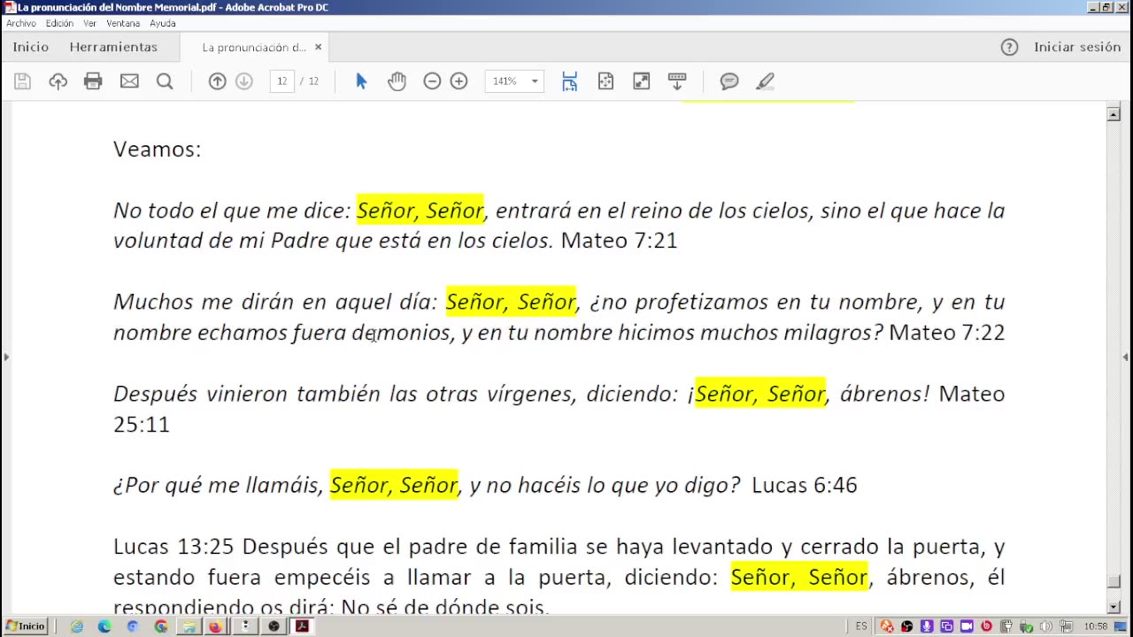Image resolution: width=1133 pixels, height=637 pixels.
Task: Open OBS Studio taskbar icon
Action: point(274,626)
